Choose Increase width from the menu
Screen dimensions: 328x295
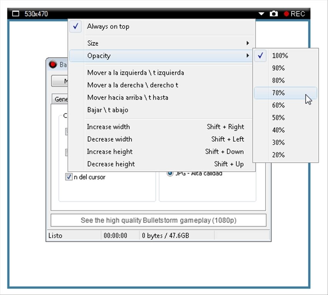(161, 127)
